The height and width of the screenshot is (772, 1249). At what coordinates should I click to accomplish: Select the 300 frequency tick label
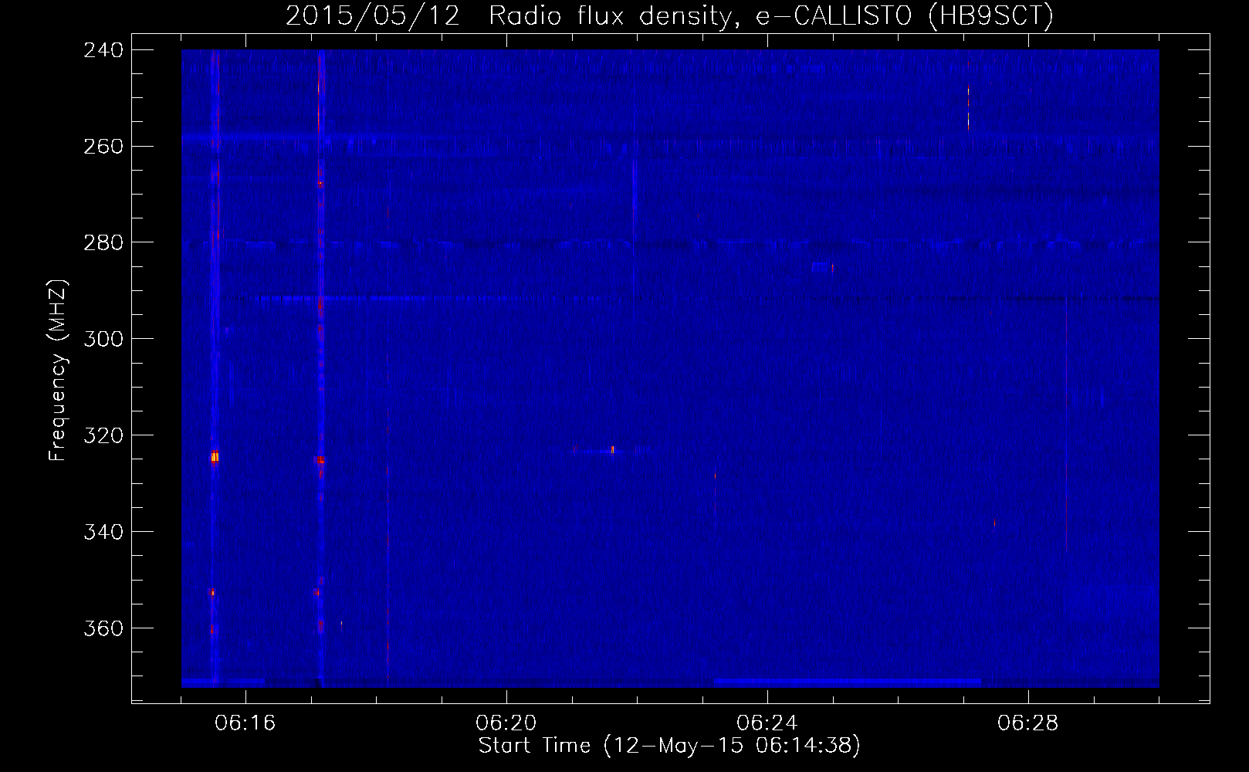click(x=103, y=340)
